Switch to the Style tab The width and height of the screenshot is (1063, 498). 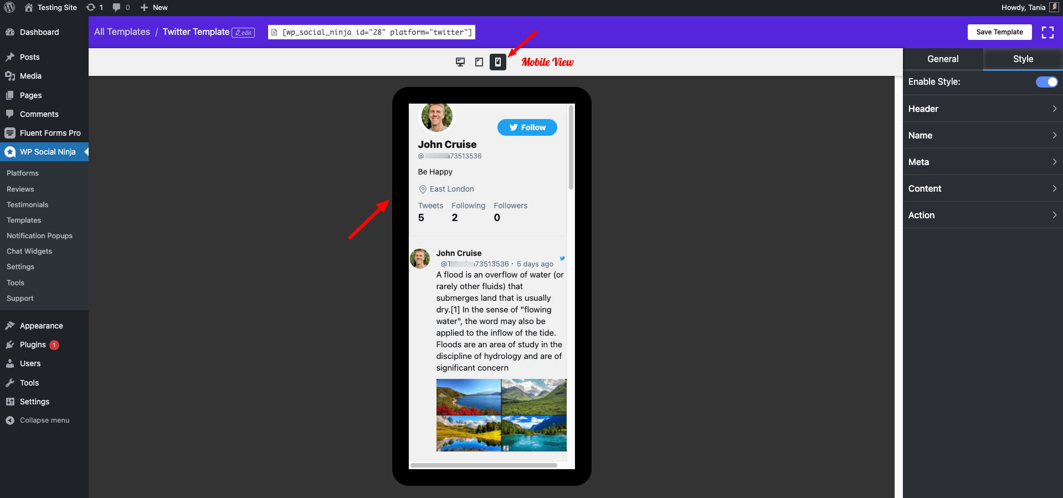[1023, 59]
